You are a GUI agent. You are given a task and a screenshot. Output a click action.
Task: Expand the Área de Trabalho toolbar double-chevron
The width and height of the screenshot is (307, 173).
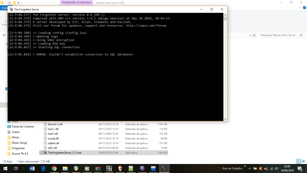(245, 166)
